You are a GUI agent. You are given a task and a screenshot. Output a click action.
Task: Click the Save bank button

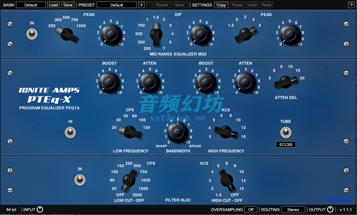point(68,5)
